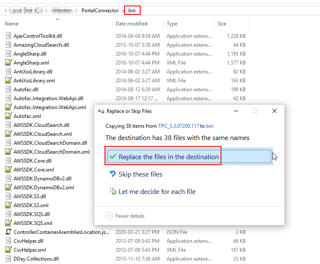
Task: Click the CsvHelper.xml file icon
Action: pos(8,250)
